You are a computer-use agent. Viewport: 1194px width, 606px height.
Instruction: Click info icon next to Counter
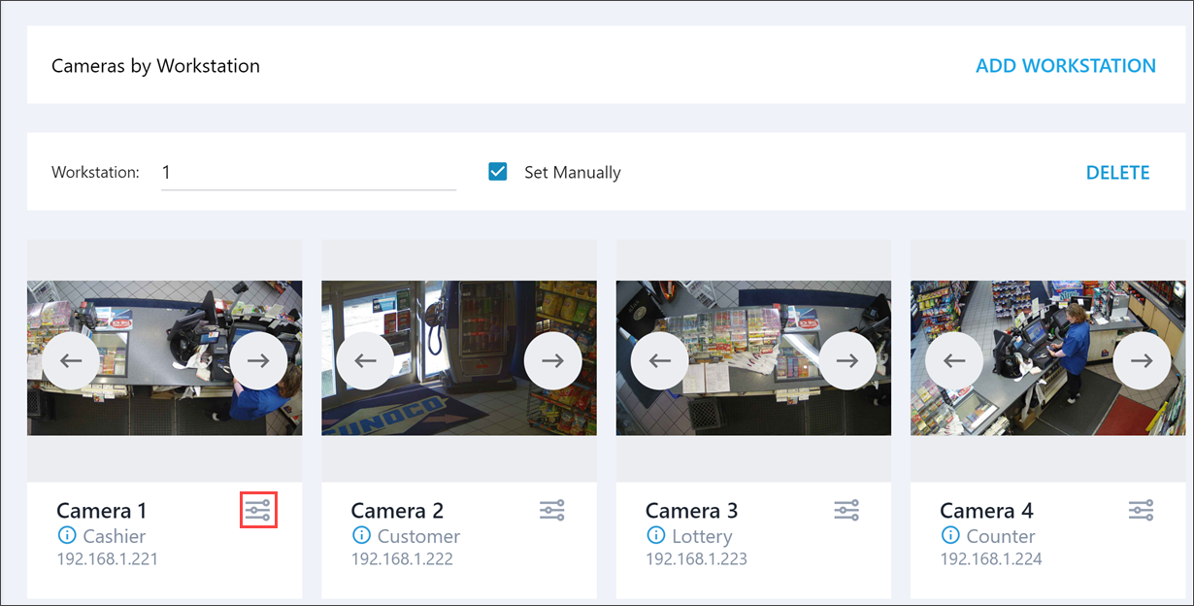tap(950, 535)
